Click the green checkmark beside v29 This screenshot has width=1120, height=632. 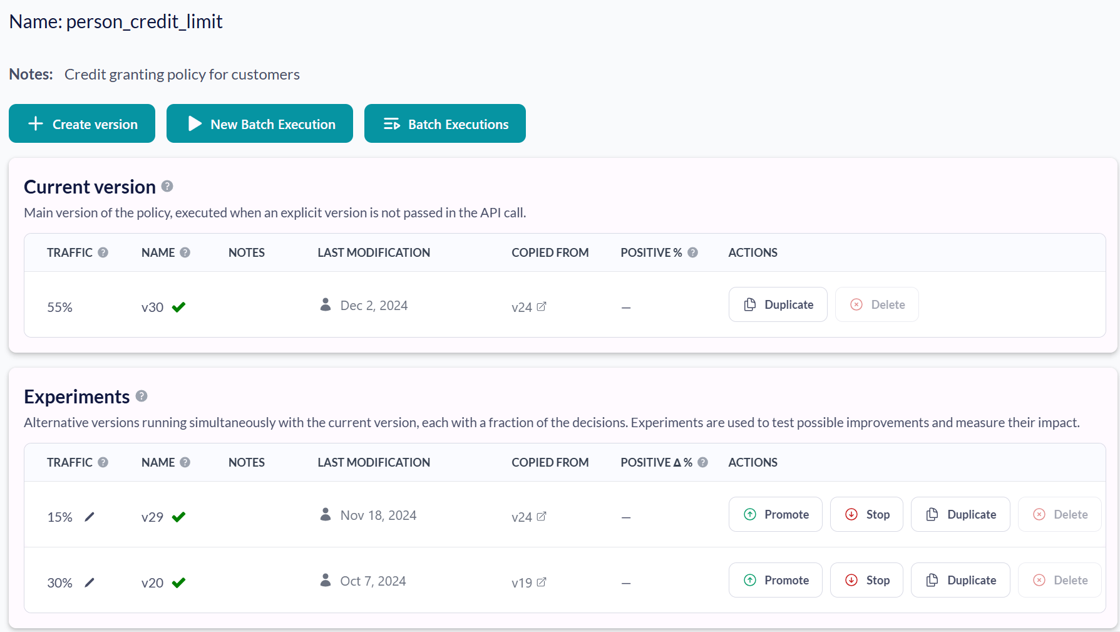coord(178,517)
